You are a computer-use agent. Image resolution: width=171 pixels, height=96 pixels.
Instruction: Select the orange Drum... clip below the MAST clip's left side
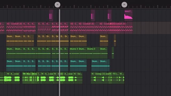[104, 40]
